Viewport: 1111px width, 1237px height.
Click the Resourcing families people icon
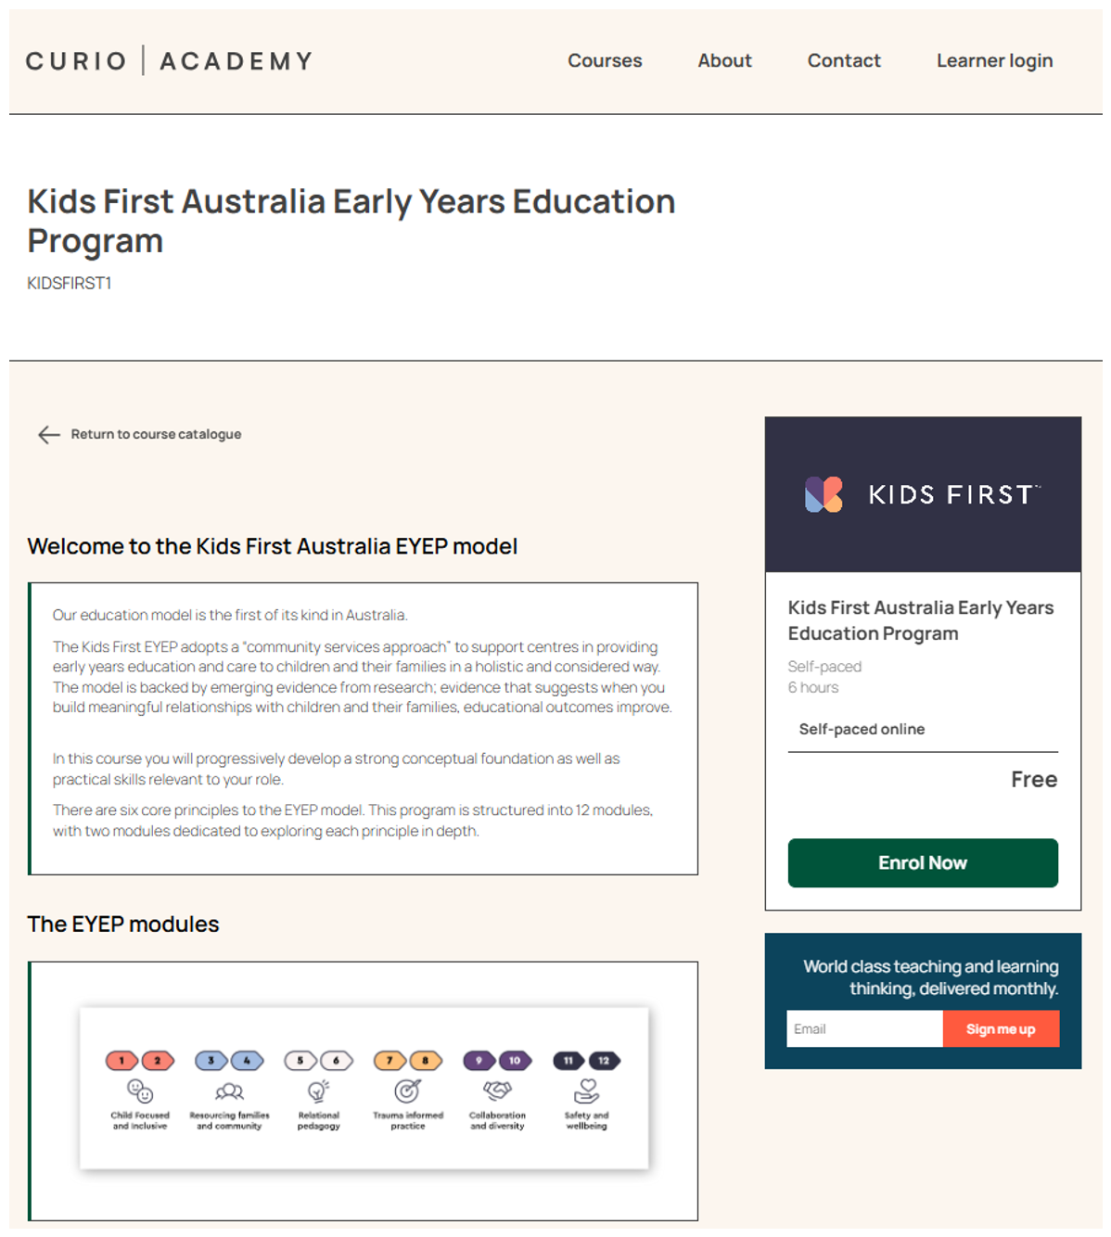click(229, 1090)
